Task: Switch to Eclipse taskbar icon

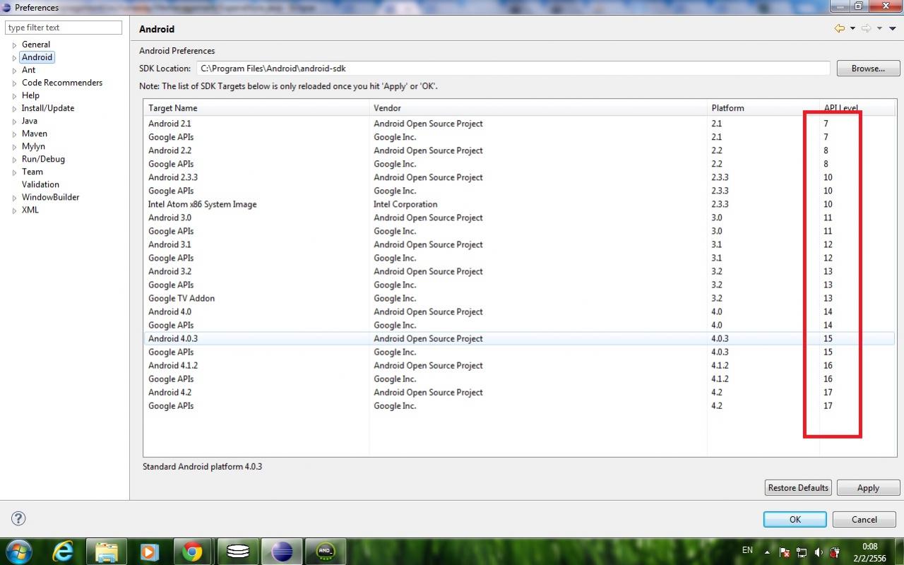Action: [282, 552]
